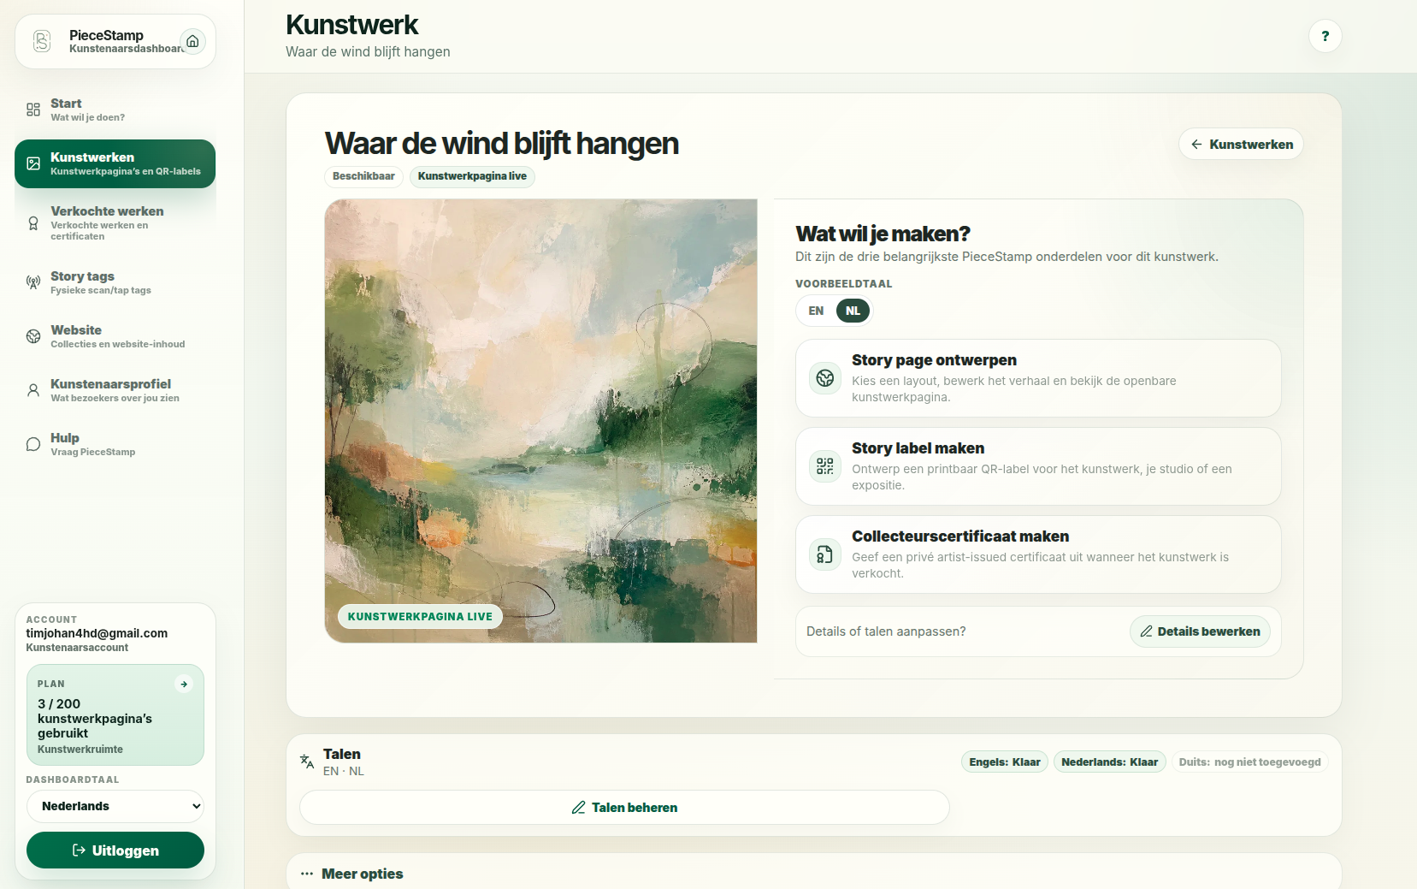Click Collecteurscertificaat maken card
This screenshot has width=1417, height=889.
[1038, 554]
